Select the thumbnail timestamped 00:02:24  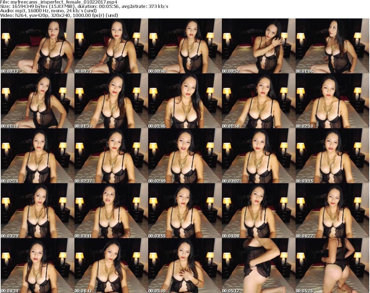[37, 156]
